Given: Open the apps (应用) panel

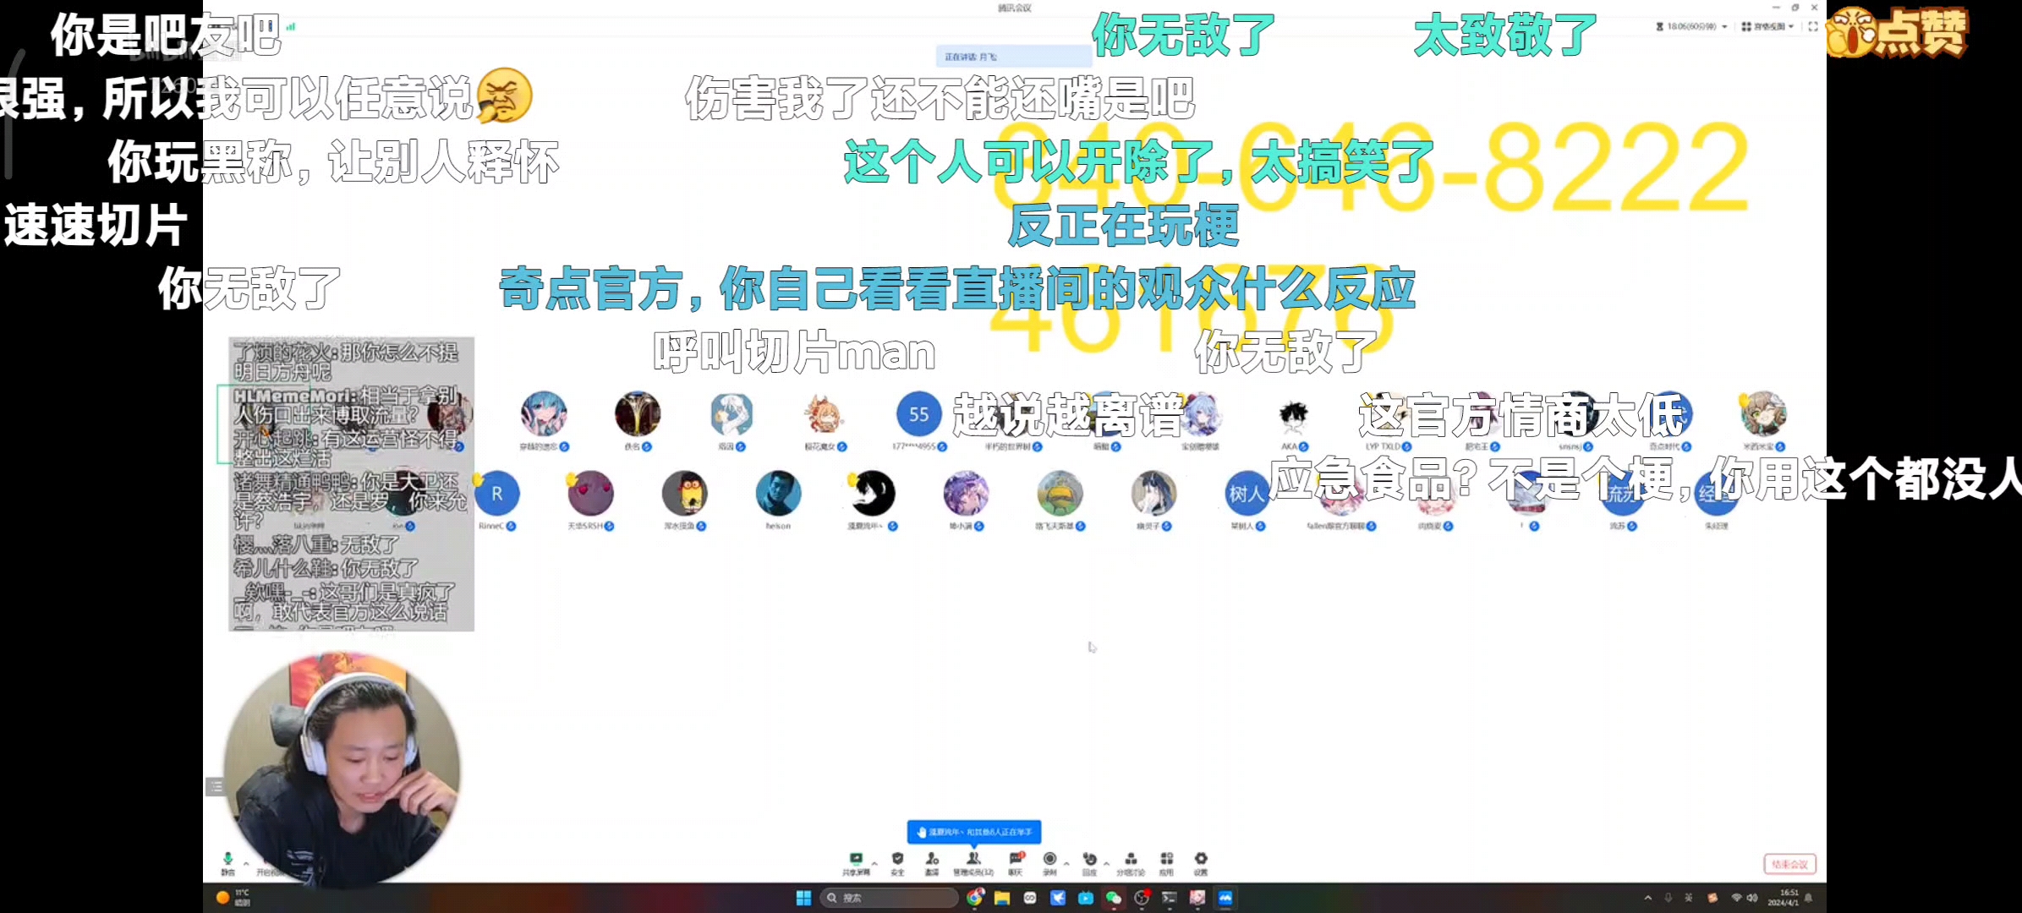Looking at the screenshot, I should pyautogui.click(x=1165, y=859).
